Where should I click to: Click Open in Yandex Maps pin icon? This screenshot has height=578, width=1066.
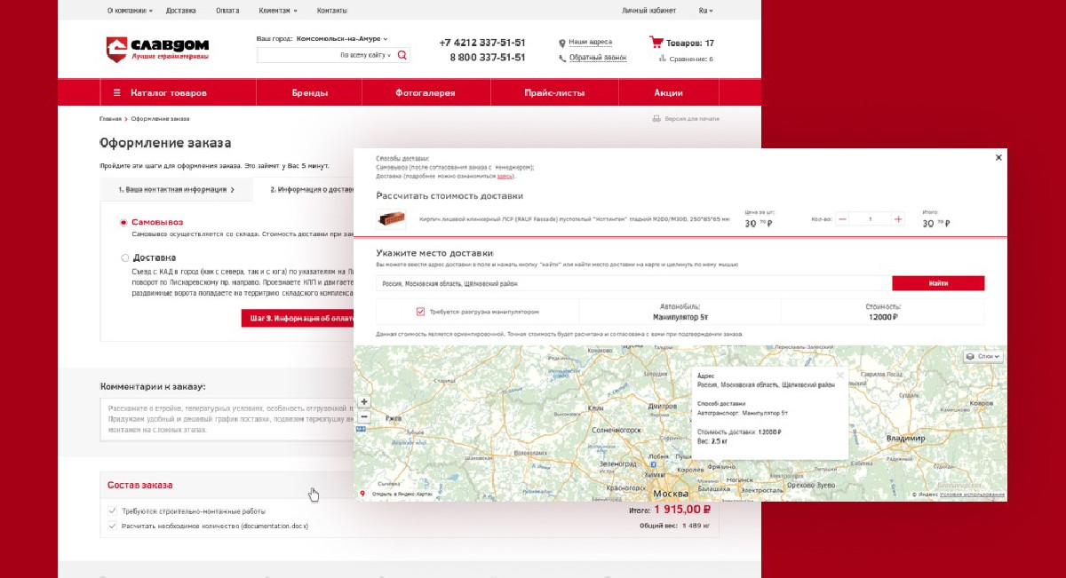(x=362, y=494)
